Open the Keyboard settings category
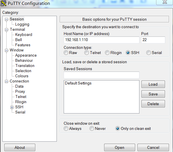This screenshot has height=152, width=173. tap(24, 35)
